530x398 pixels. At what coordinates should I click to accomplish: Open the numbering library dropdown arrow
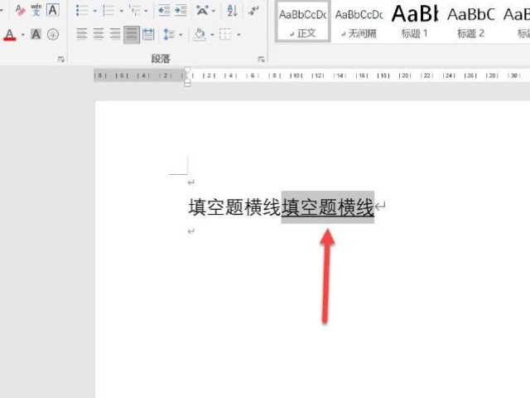[x=122, y=11]
